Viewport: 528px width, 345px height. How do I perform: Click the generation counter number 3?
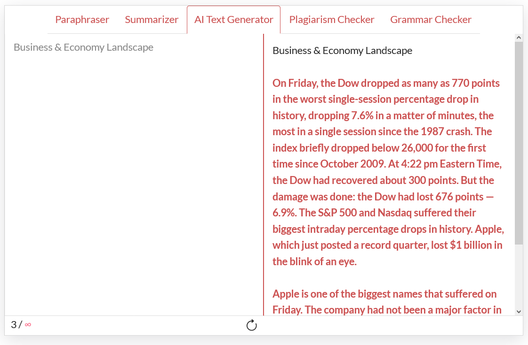click(14, 324)
